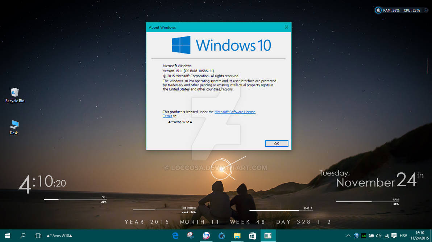Select the Desk desktop icon
432x242 pixels.
pos(14,128)
